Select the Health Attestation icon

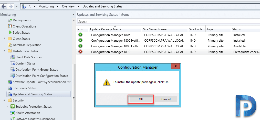click(x=13, y=113)
